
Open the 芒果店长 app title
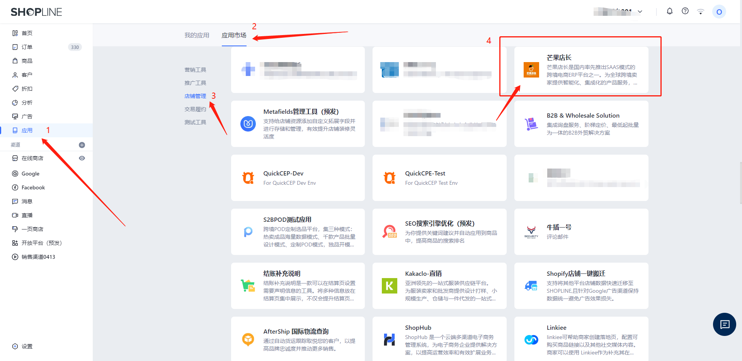[559, 57]
